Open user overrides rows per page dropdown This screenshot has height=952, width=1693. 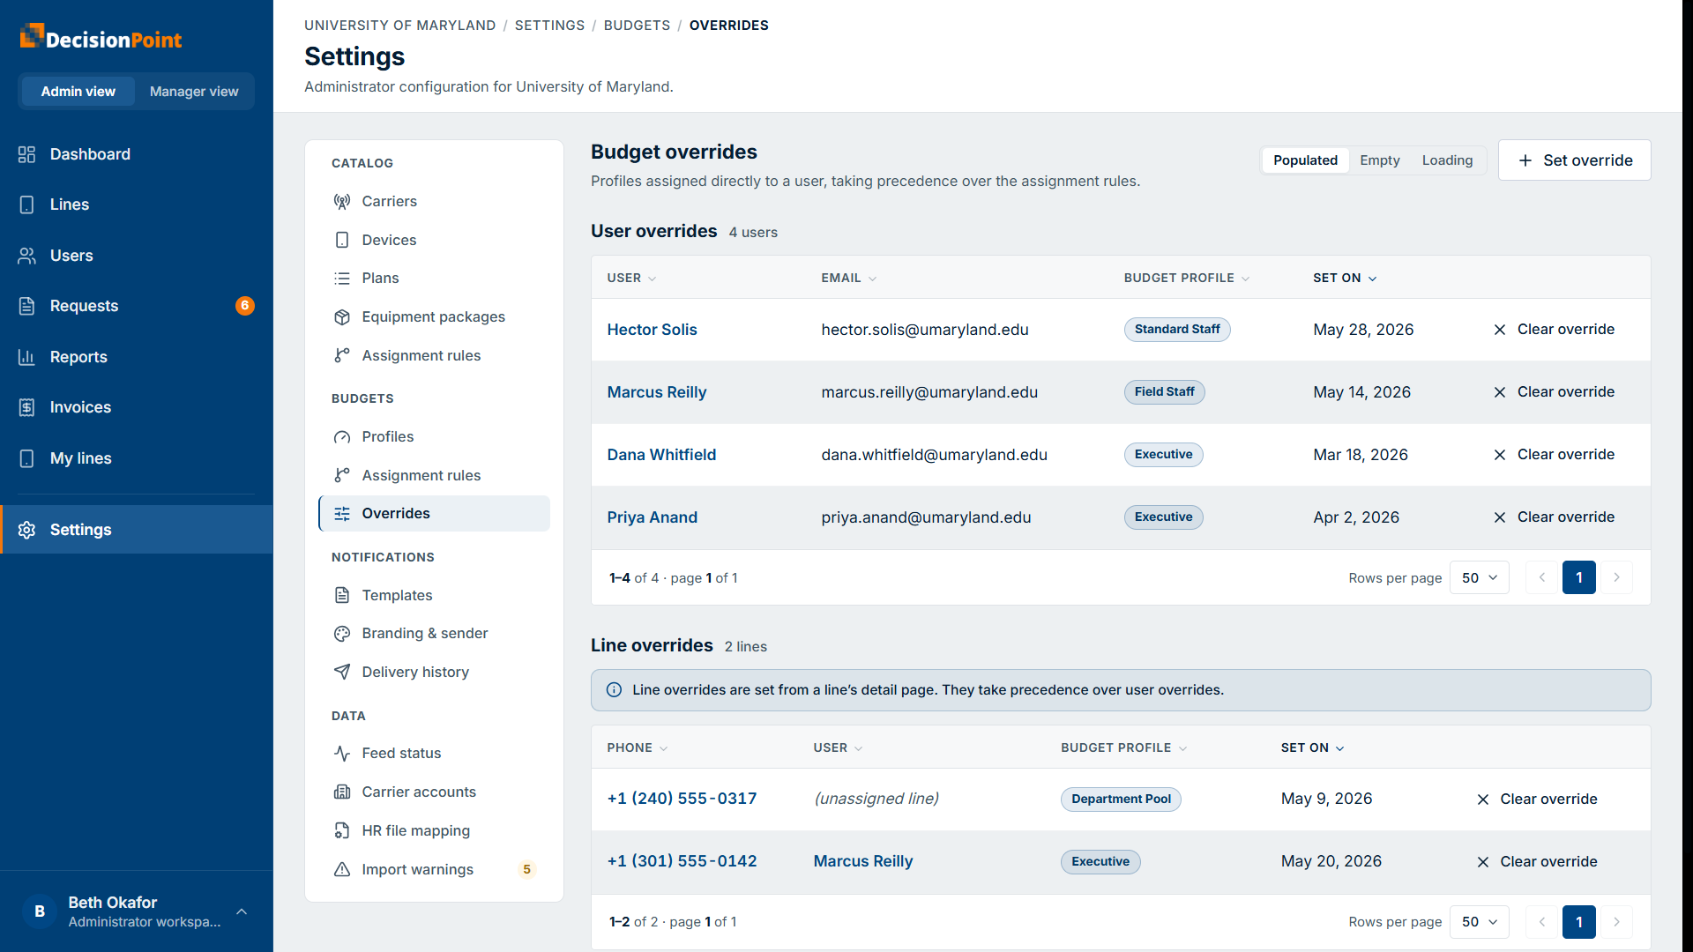pos(1480,578)
